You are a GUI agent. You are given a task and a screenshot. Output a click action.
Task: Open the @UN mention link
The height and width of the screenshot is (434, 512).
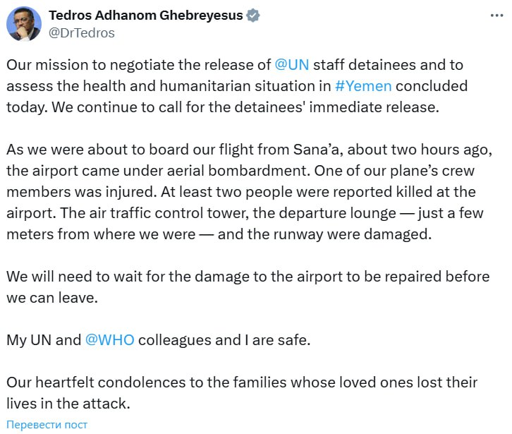tap(291, 65)
